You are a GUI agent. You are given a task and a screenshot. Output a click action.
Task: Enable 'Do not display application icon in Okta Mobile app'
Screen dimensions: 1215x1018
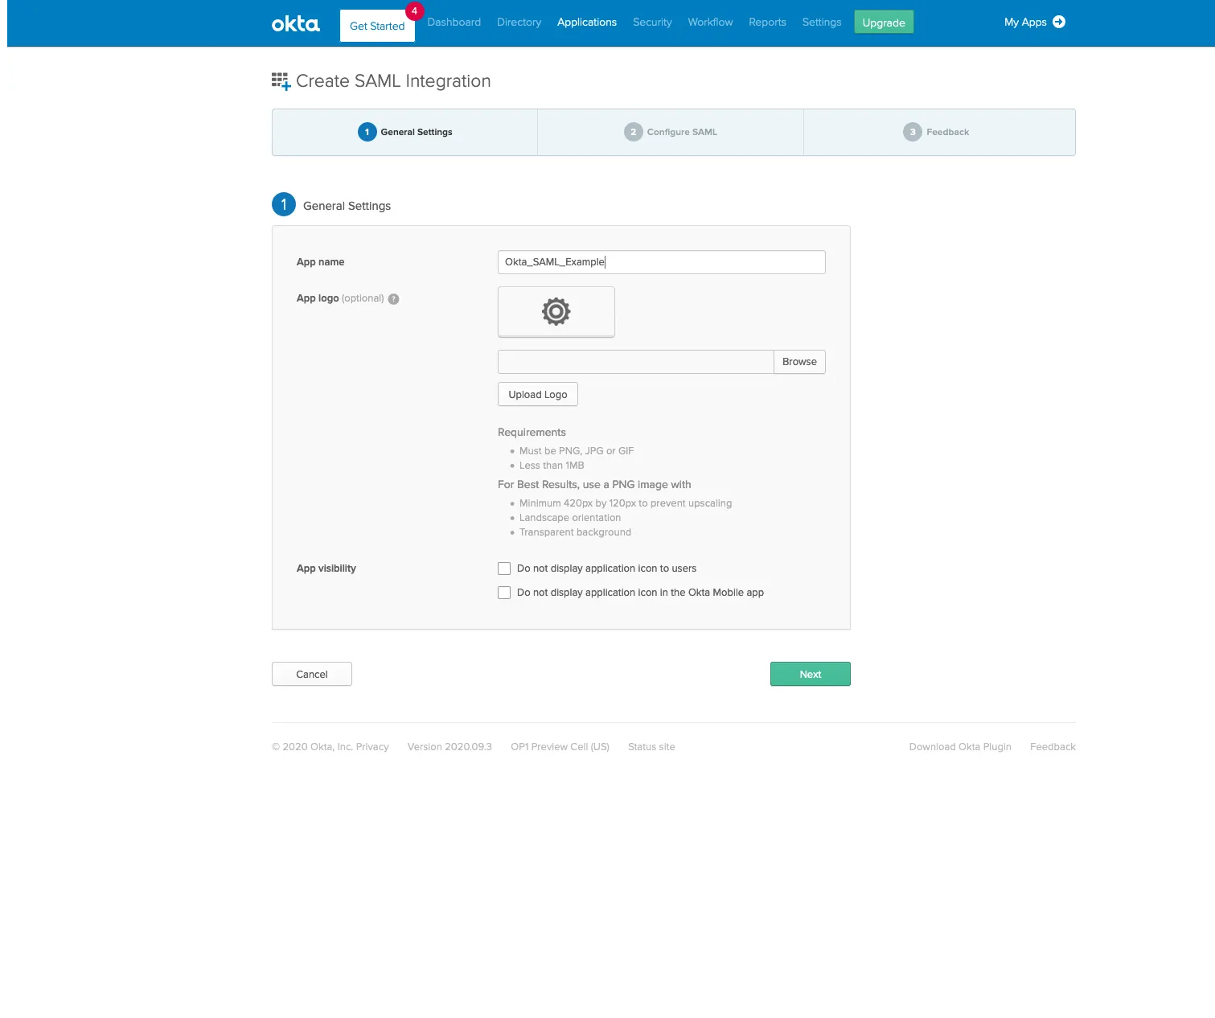[504, 592]
